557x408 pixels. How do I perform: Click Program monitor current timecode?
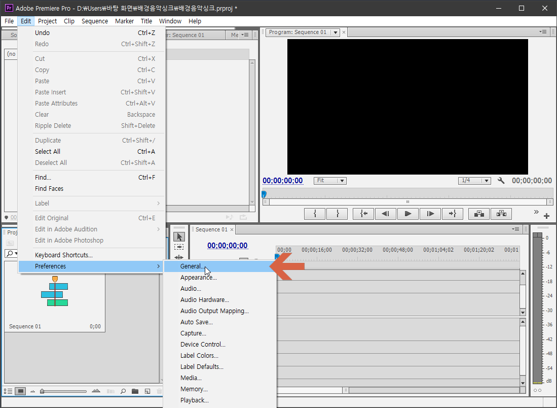(283, 181)
